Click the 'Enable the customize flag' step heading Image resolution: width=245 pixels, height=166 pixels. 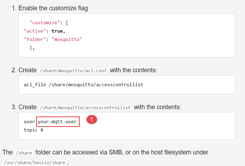tap(53, 8)
